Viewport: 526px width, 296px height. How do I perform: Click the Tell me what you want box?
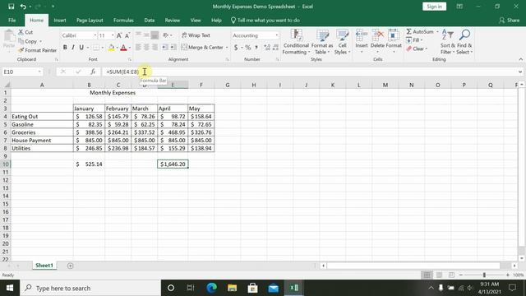coord(265,20)
